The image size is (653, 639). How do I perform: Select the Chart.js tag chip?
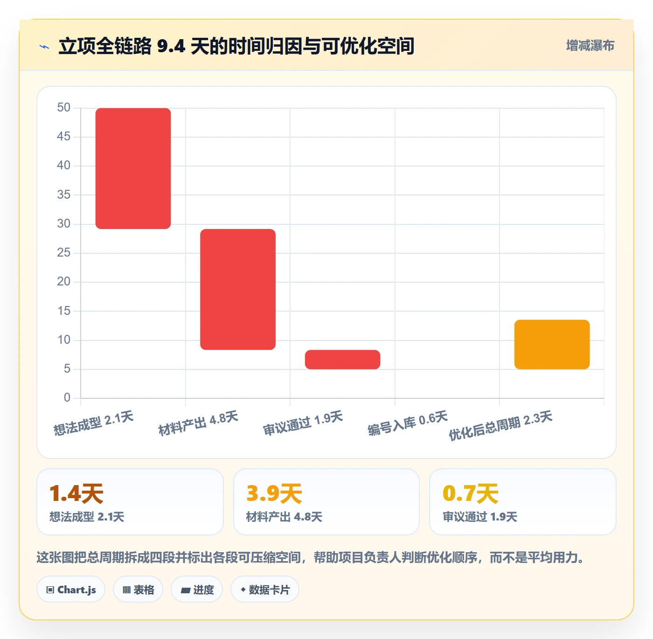pos(71,590)
